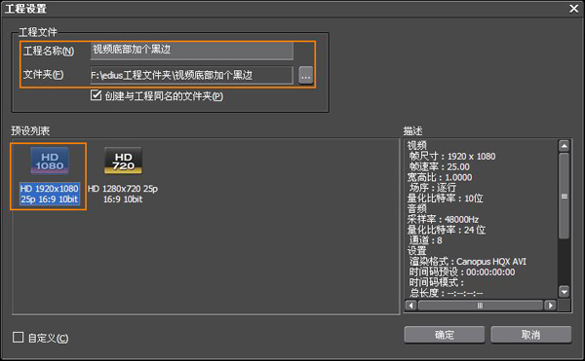Click the 取消 button

(x=531, y=335)
